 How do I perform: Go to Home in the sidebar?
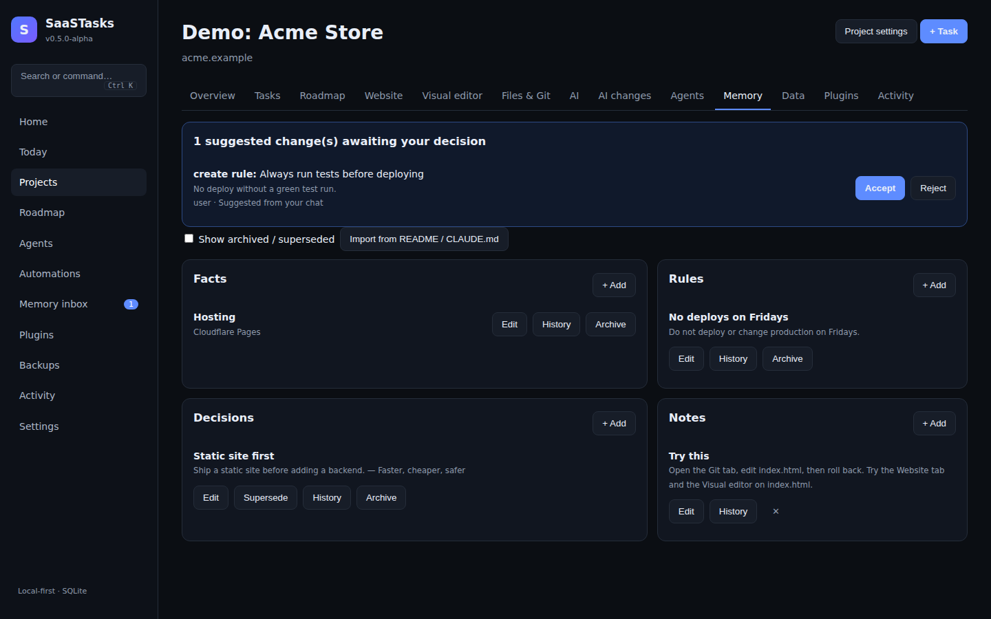[78, 122]
